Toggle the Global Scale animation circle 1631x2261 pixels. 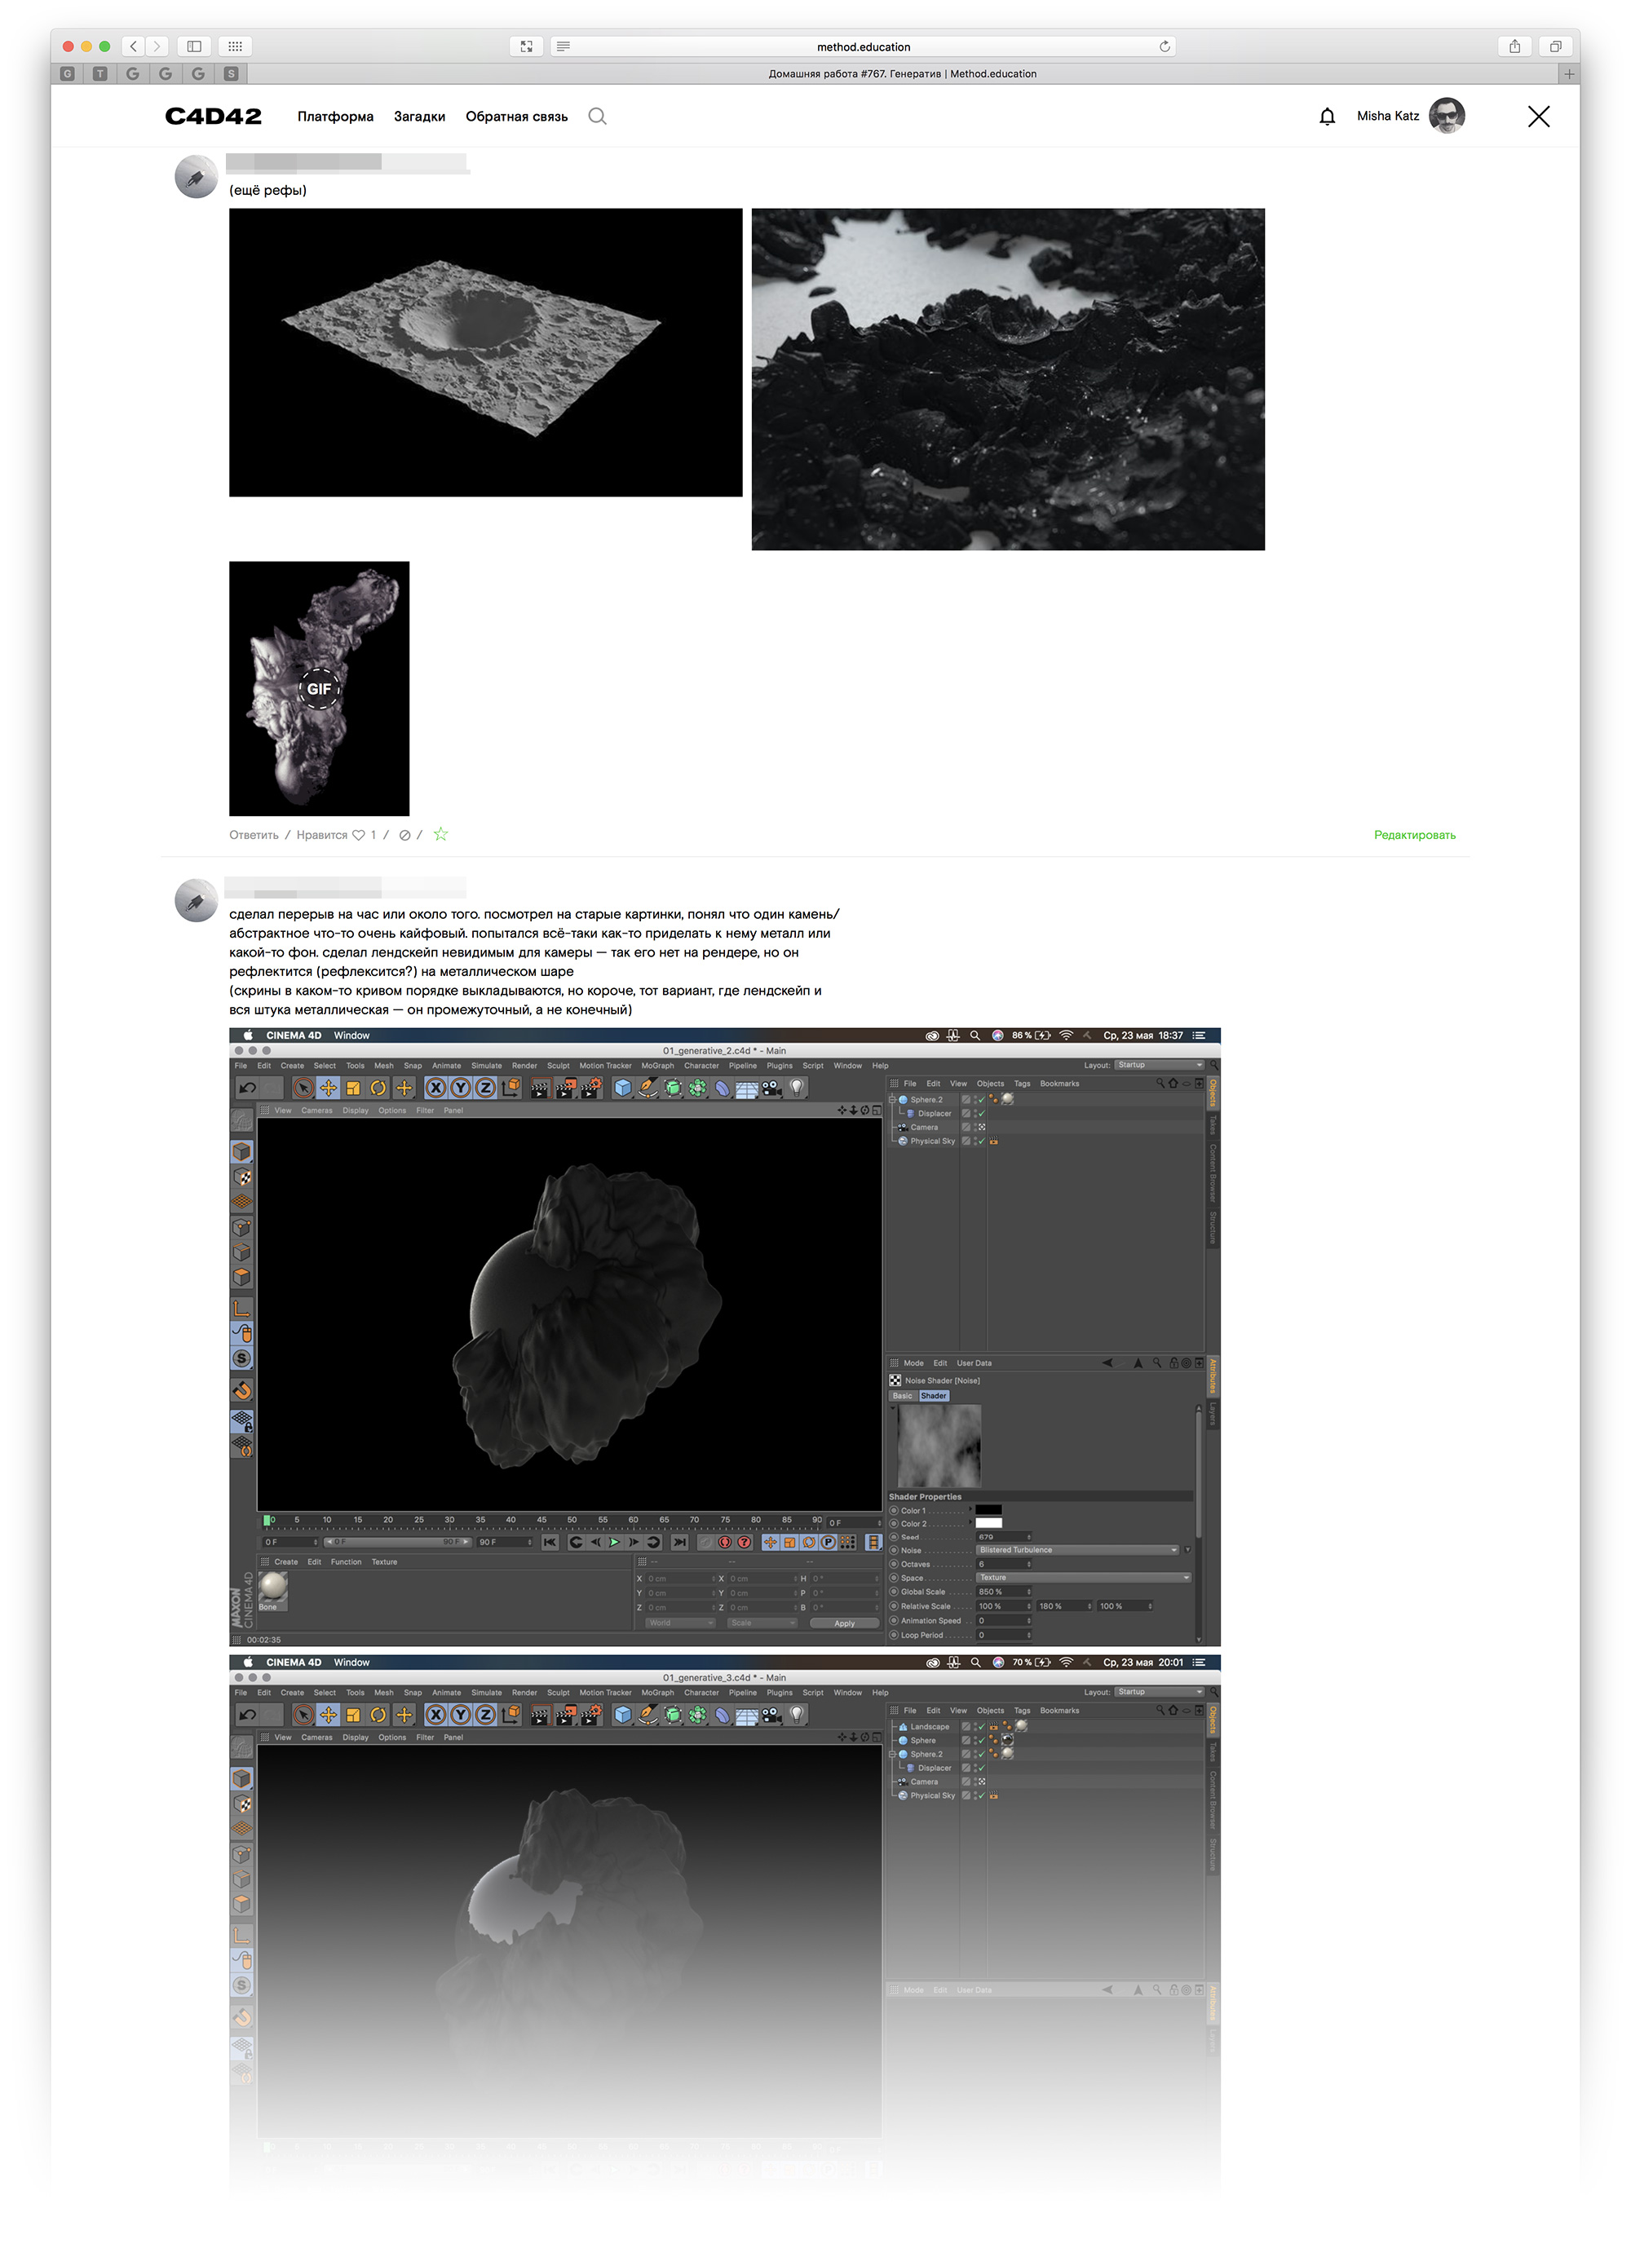pos(895,1591)
